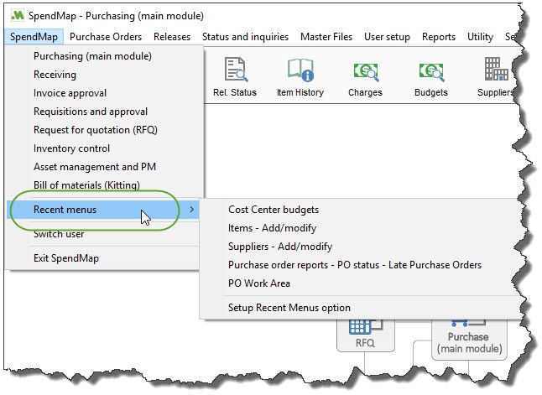Open the Utility menu
Viewport: 542px width, 395px height.
pos(480,37)
